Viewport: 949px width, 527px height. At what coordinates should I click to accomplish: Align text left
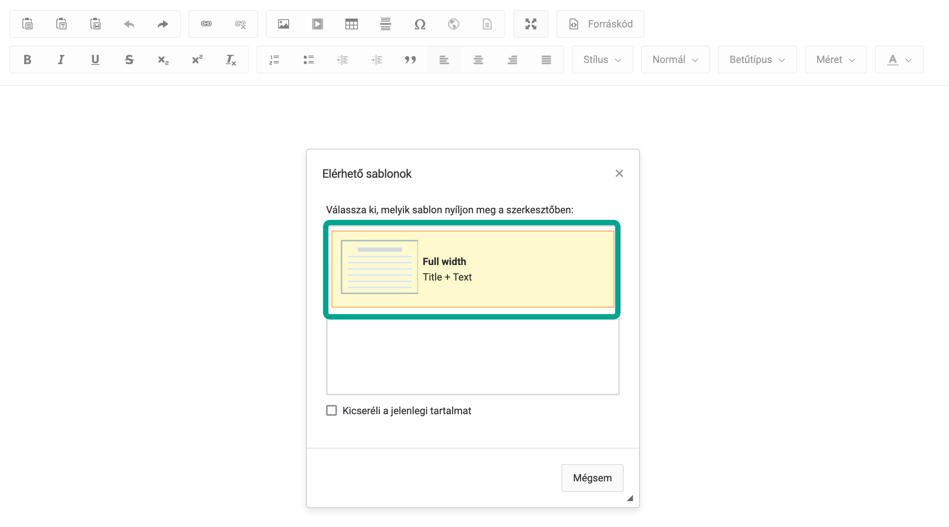444,59
